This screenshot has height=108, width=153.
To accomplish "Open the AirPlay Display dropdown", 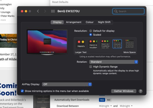I will click(x=67, y=84).
